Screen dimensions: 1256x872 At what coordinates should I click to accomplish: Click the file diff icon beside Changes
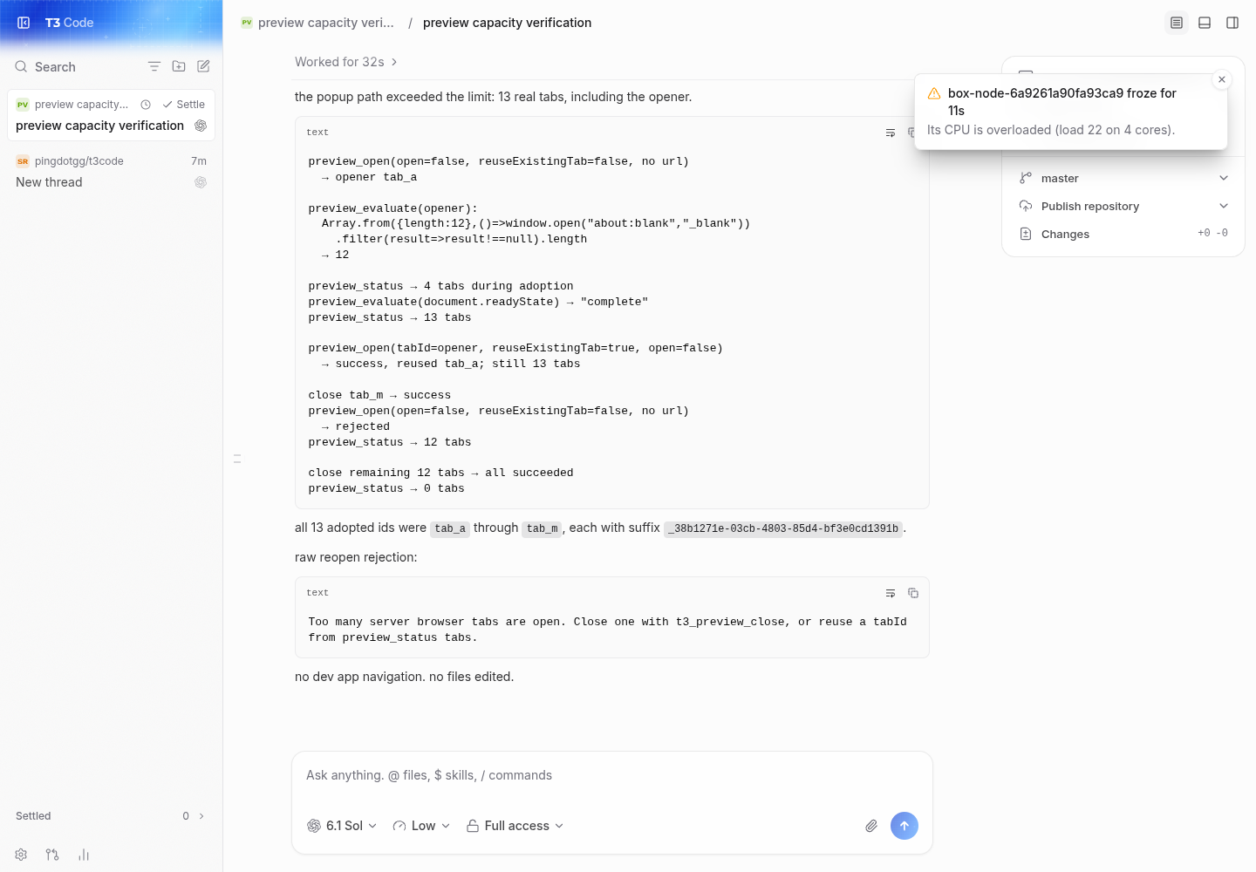1026,234
